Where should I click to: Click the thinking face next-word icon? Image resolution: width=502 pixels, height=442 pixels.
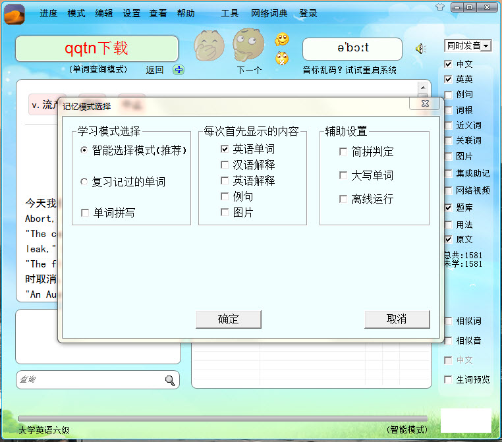(x=248, y=45)
